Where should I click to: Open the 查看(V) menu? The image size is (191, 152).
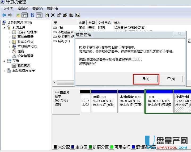(37, 9)
